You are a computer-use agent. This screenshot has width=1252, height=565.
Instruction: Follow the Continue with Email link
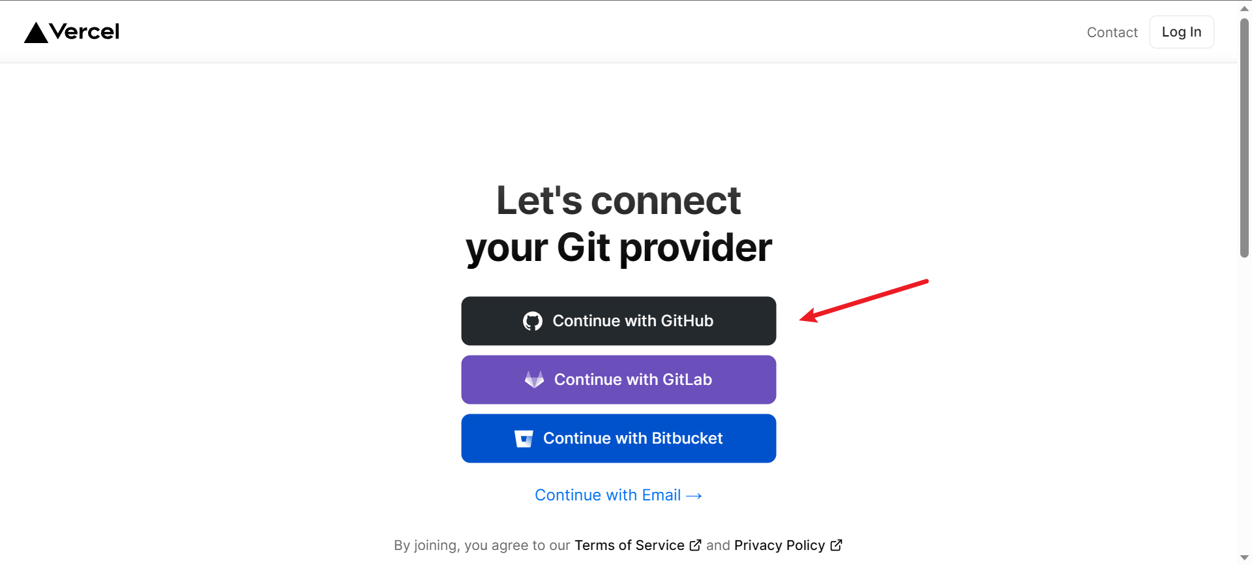click(x=608, y=495)
